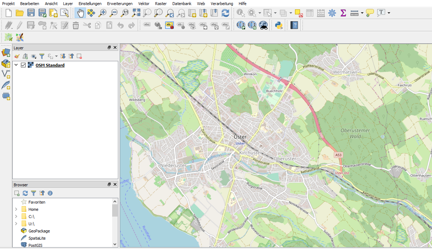Open the Identify Features tool
Image resolution: width=432 pixels, height=249 pixels.
[x=240, y=13]
